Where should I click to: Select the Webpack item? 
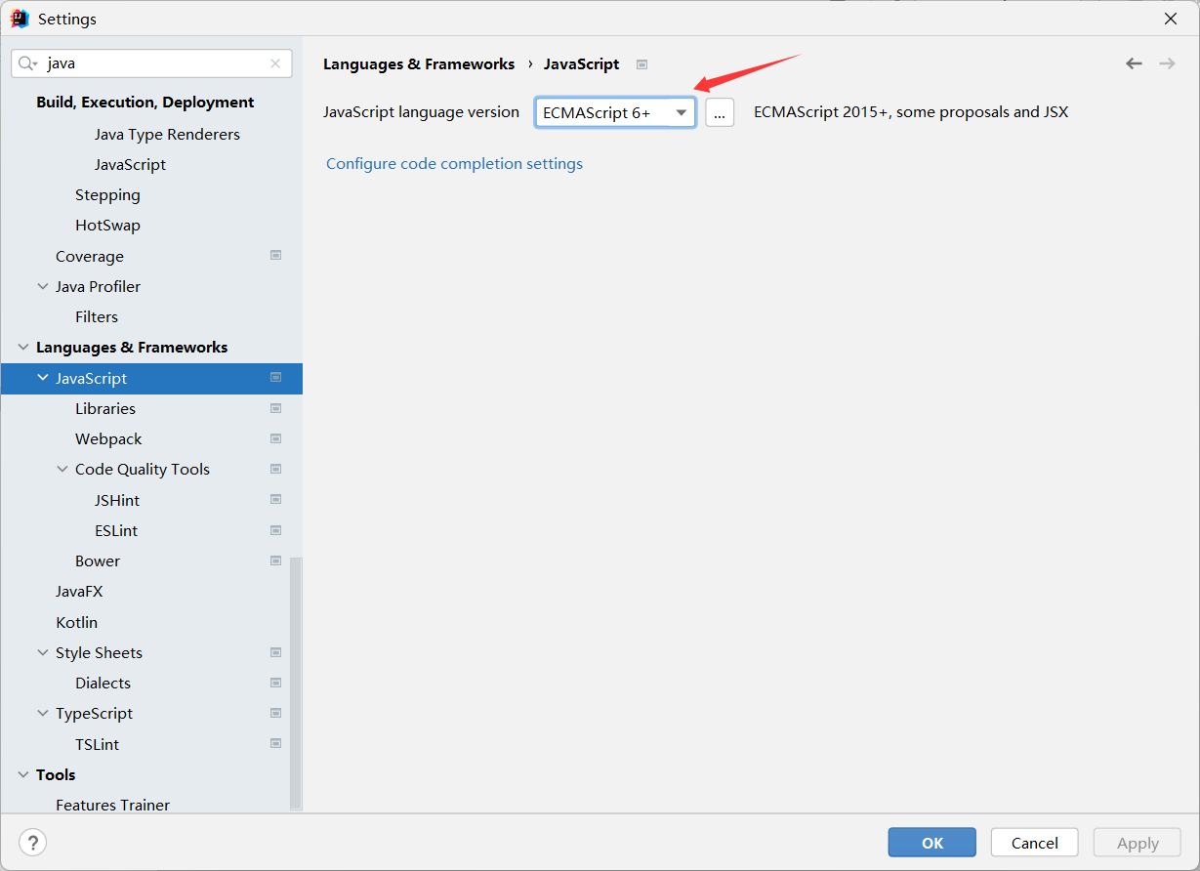108,438
